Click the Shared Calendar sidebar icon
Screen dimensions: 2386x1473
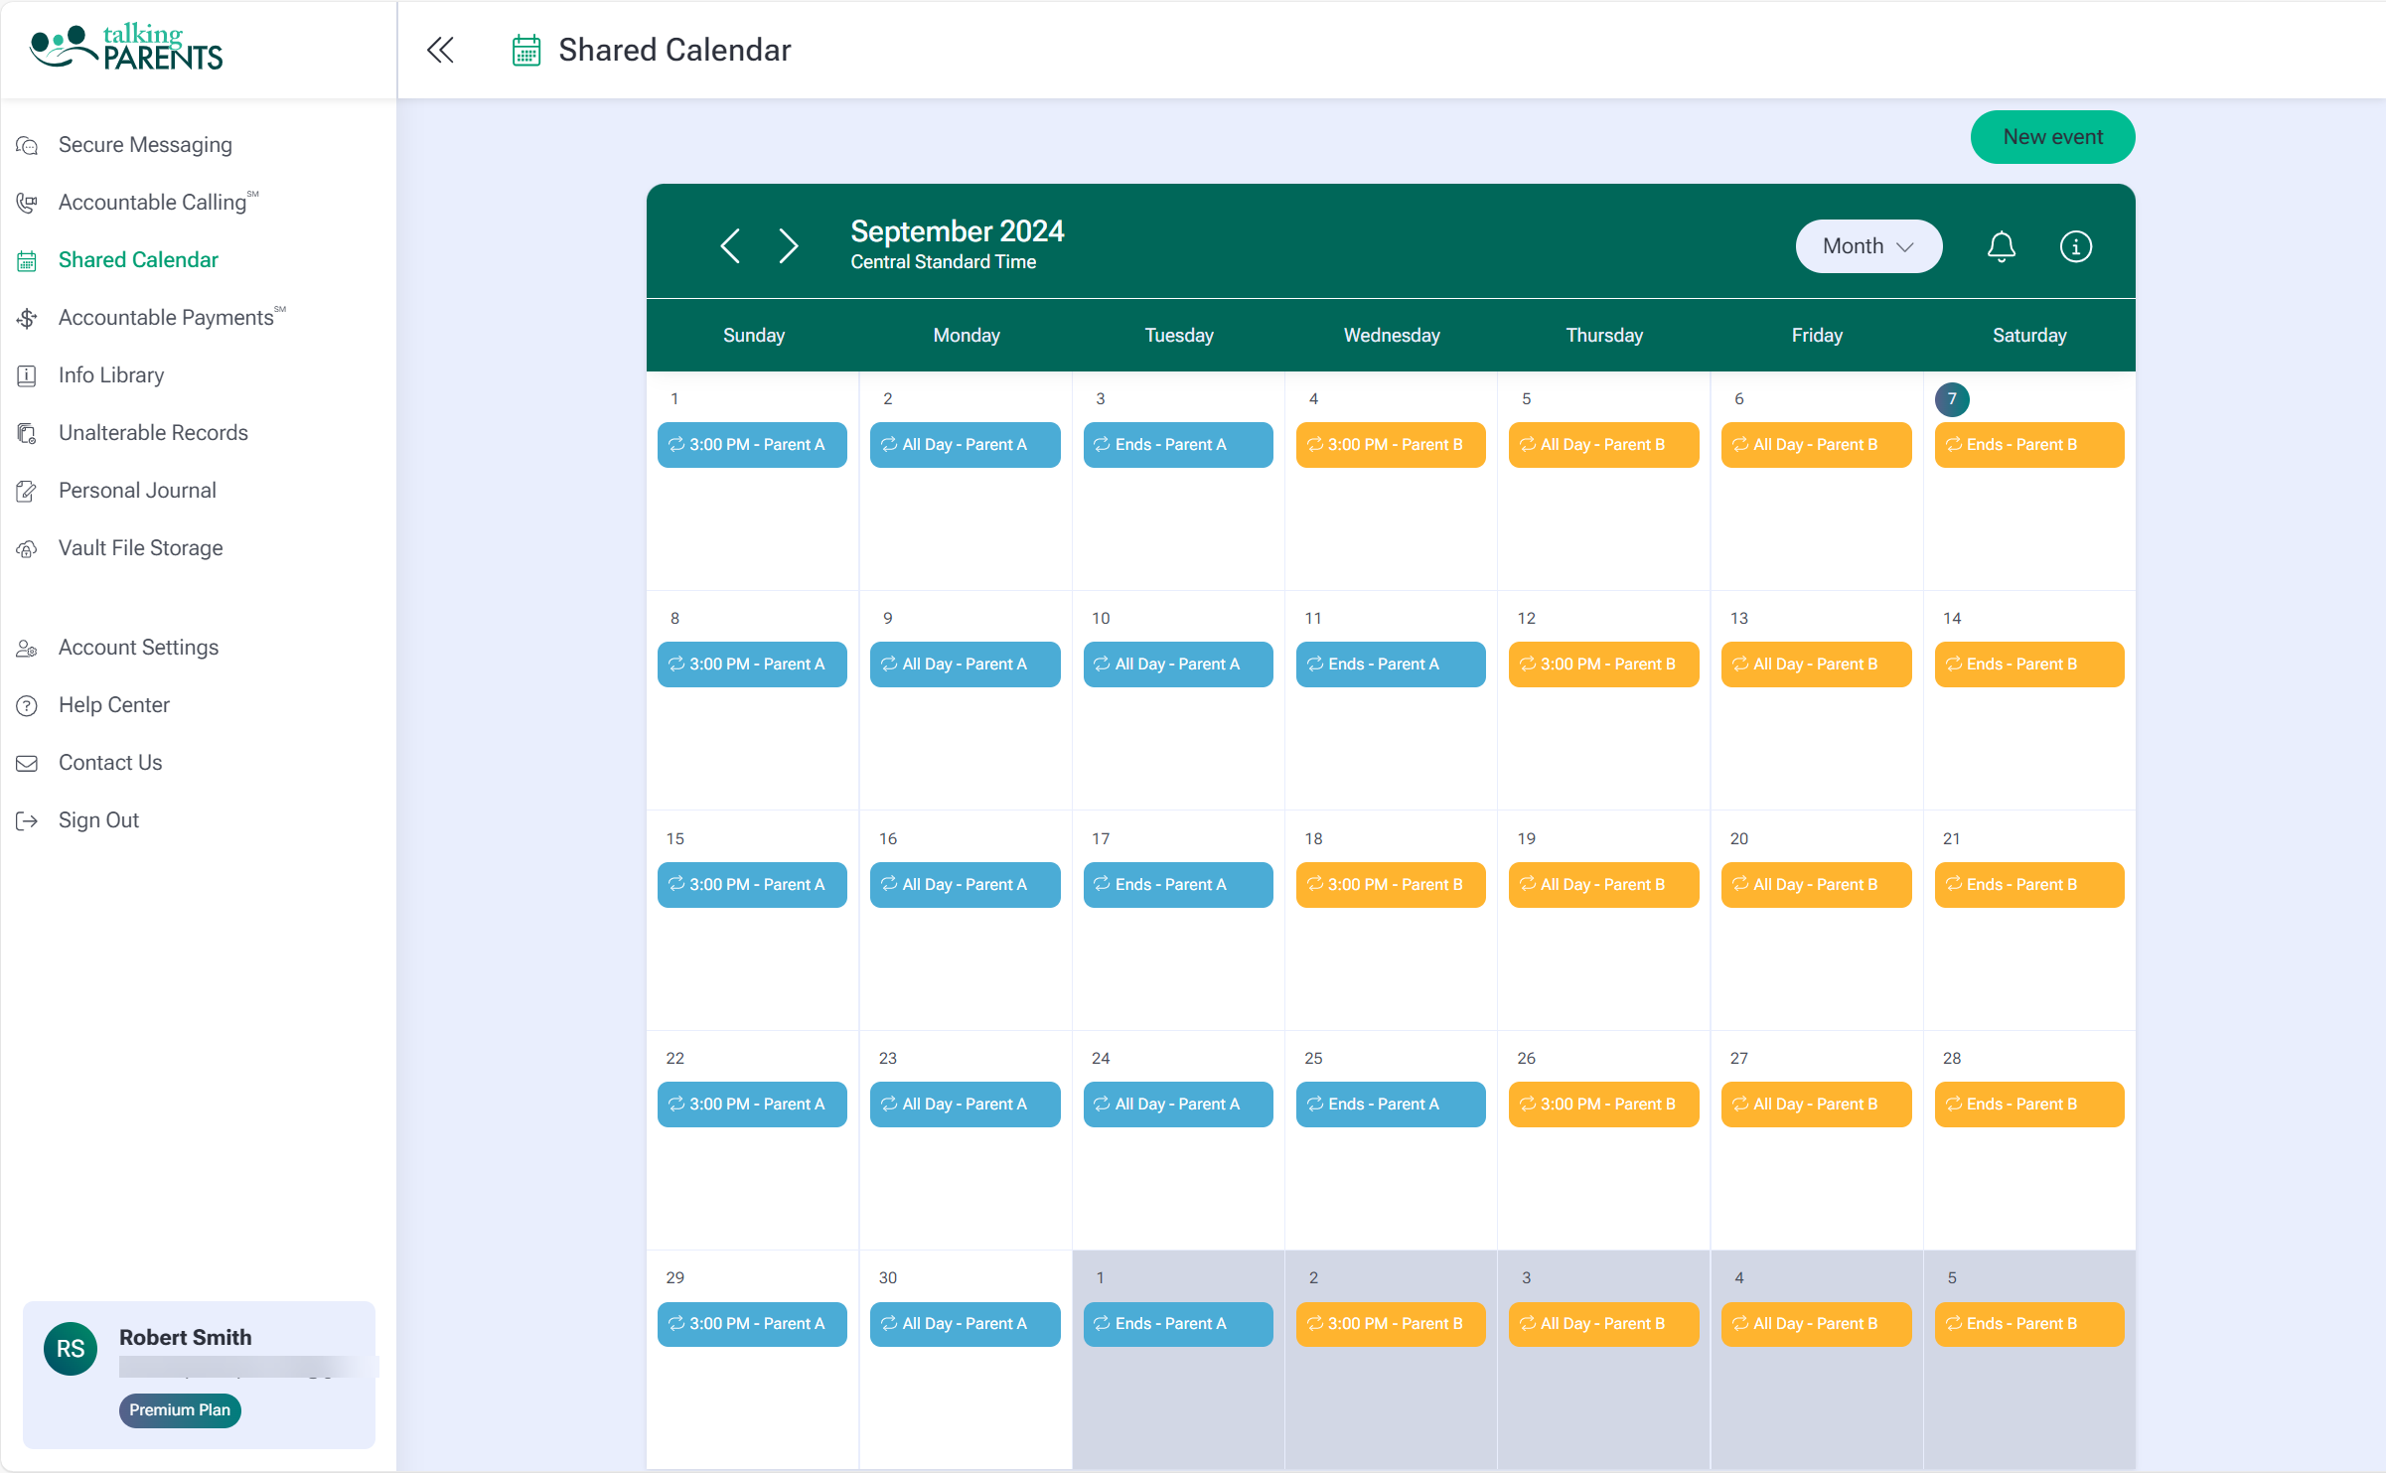(27, 261)
